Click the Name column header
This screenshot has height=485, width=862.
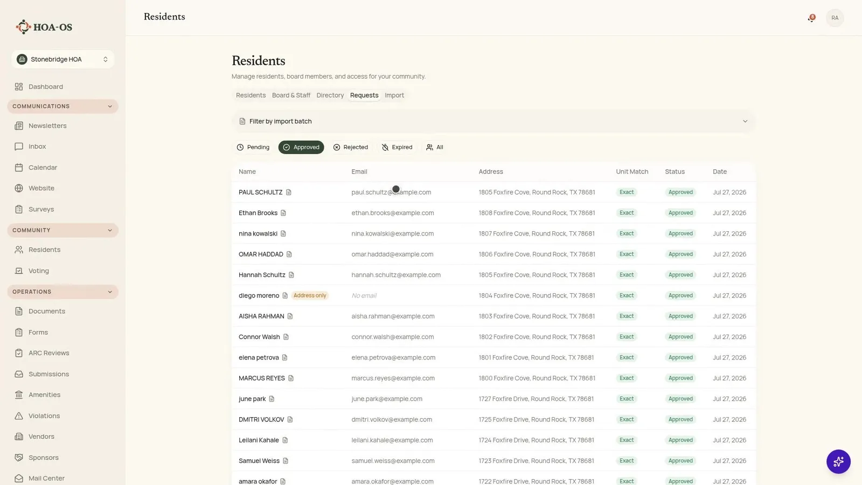coord(247,172)
